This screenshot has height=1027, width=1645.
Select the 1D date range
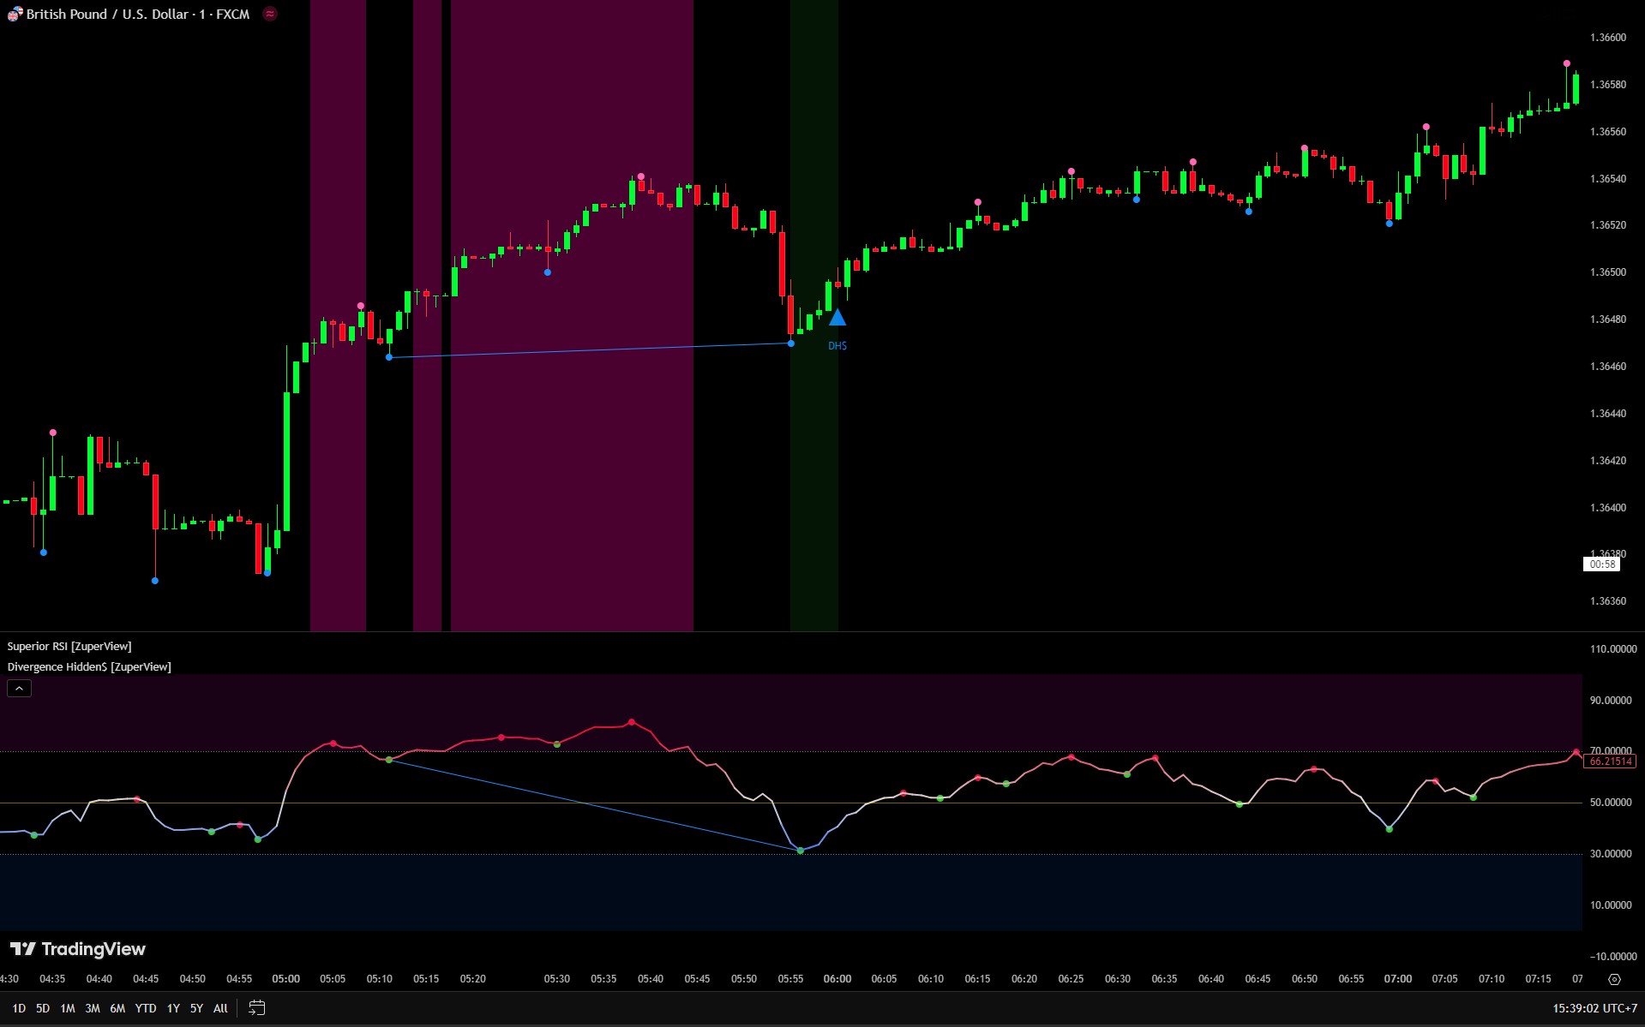pos(19,1008)
